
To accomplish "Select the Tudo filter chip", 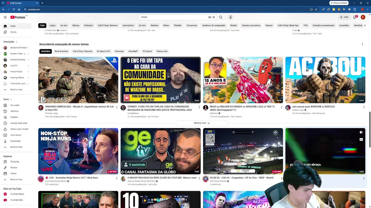I will pos(42,25).
